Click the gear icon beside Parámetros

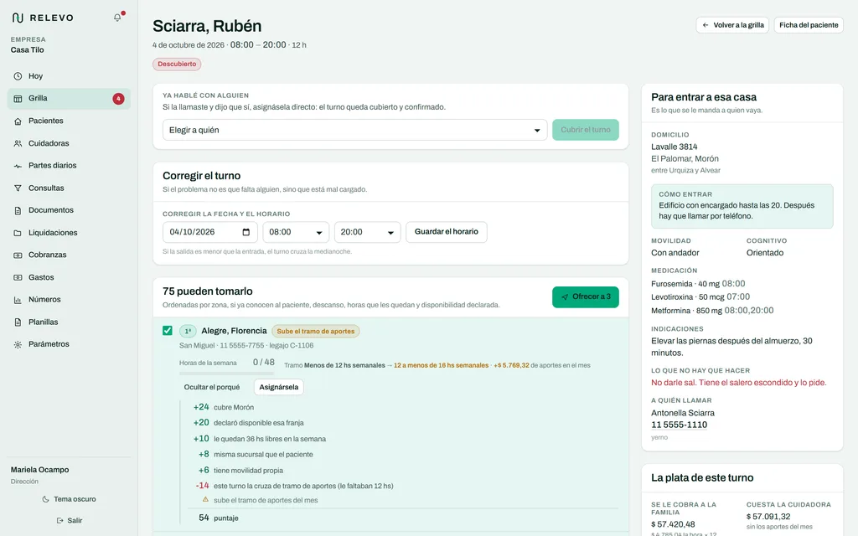18,344
